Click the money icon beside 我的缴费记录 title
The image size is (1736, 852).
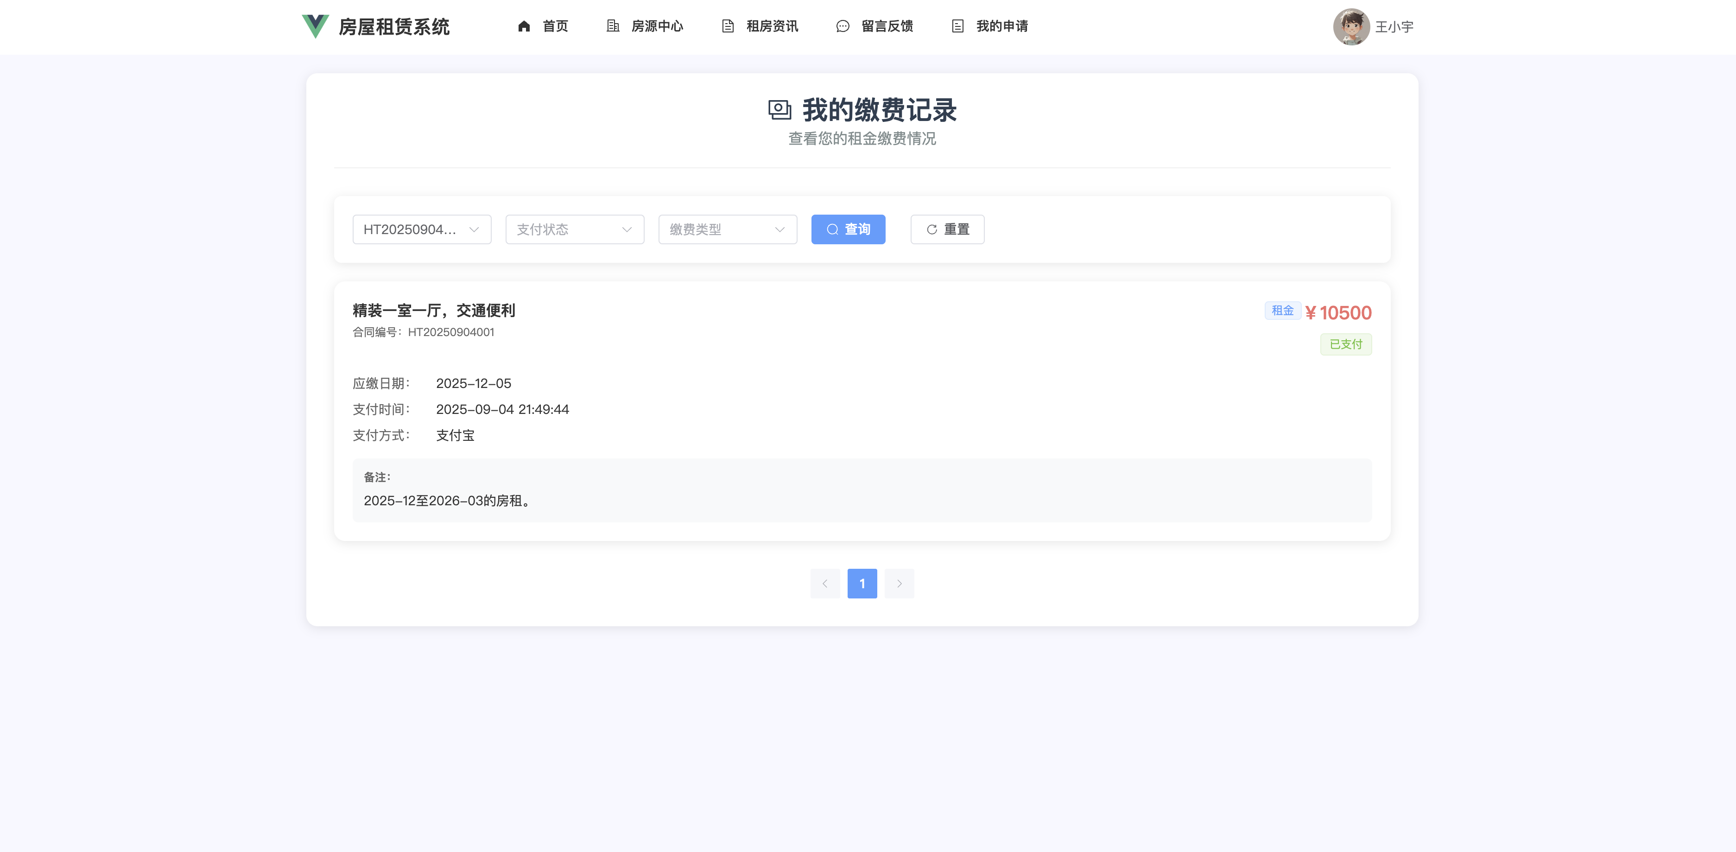coord(780,109)
